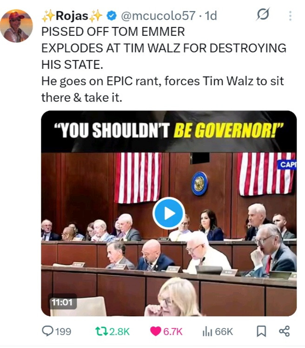Screen dimensions: 305x348
Task: Toggle the pink heart like icon
Action: [x=155, y=332]
